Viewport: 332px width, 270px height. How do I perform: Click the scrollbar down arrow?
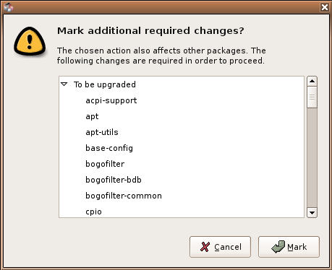point(312,212)
